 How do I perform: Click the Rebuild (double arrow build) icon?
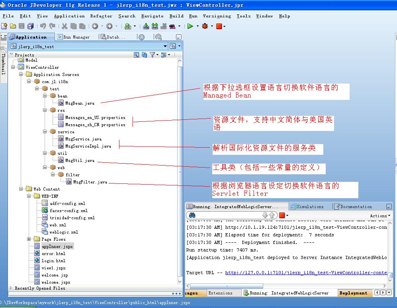(x=154, y=26)
